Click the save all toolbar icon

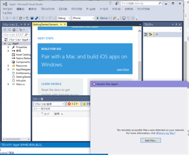37,18
